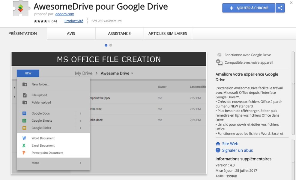
Task: Open the ASSISTANCE tab
Action: [119, 33]
